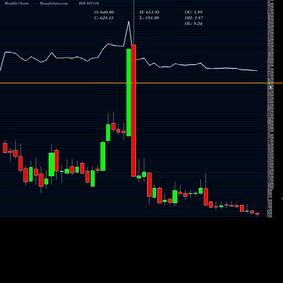The height and width of the screenshot is (283, 283).
Task: Select the "O: 640.00" open value
Action: (104, 12)
